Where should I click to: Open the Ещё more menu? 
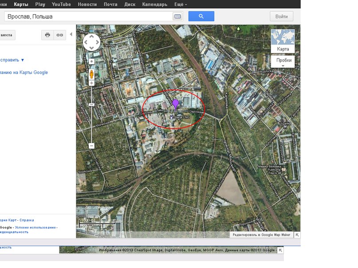[x=180, y=4]
